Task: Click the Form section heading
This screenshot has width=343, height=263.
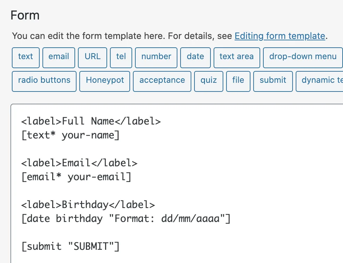Action: [25, 15]
